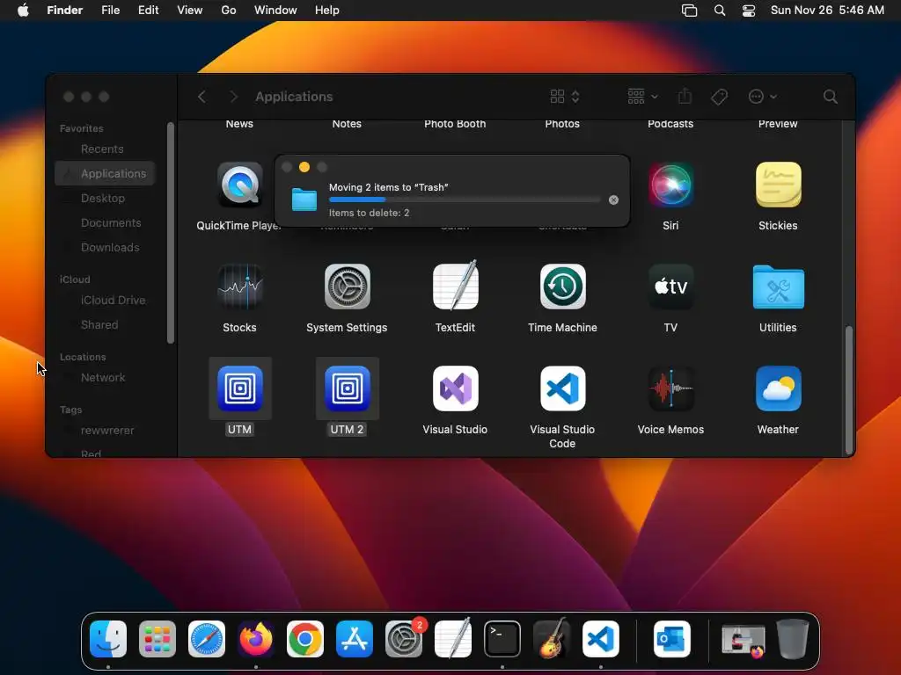Open the TextEdit app icon
This screenshot has height=675, width=901.
[x=455, y=286]
